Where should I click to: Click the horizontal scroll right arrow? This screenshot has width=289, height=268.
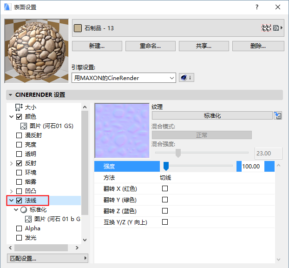[x=77, y=248]
